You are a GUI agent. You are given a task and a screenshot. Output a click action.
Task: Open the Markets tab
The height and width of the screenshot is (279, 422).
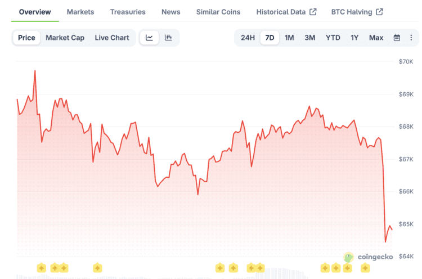80,12
